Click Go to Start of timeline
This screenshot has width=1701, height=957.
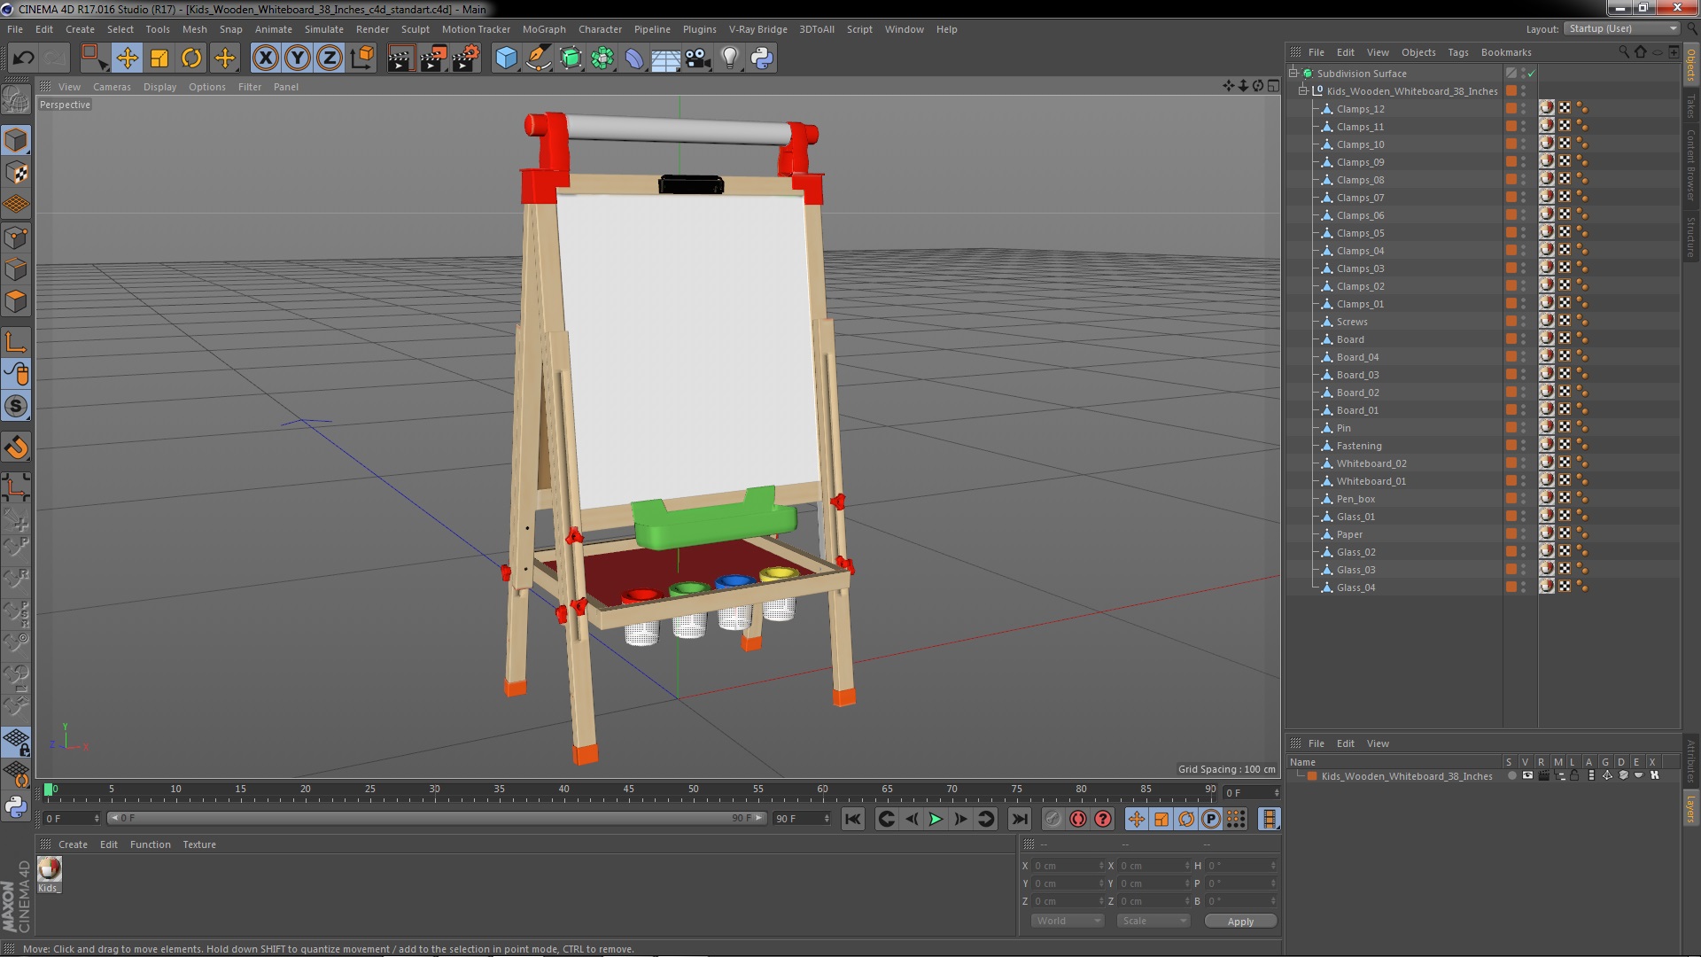click(853, 820)
